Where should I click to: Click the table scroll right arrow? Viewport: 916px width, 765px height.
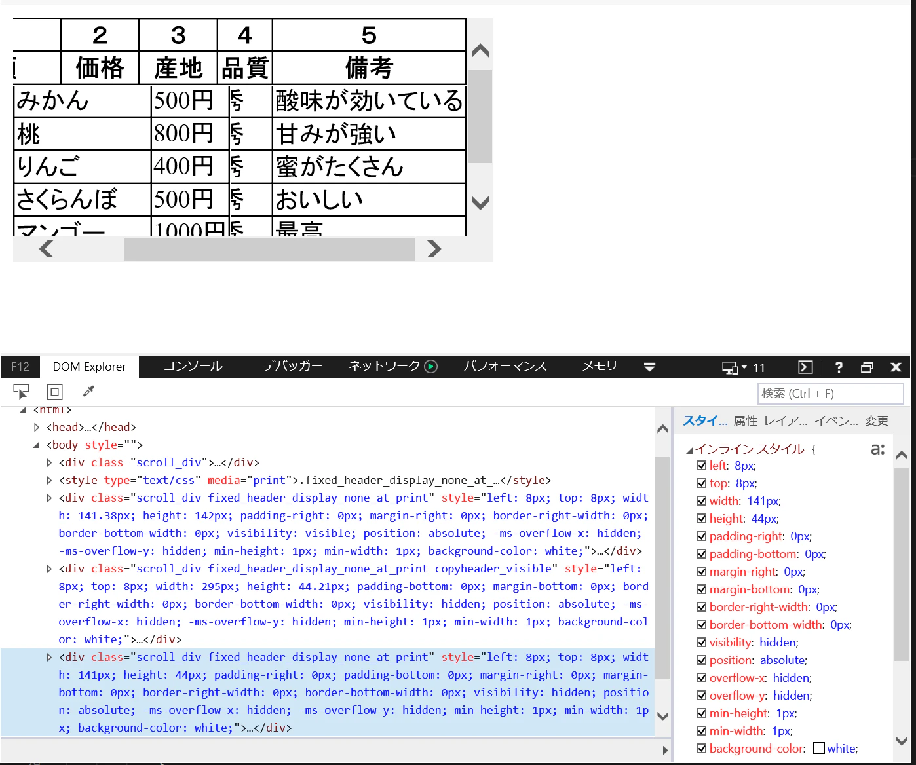coord(434,249)
